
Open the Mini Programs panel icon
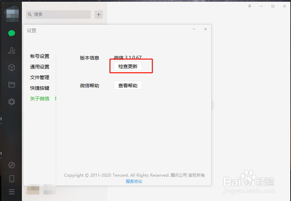[12, 165]
